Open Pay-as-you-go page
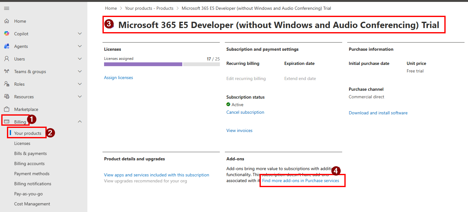 pyautogui.click(x=28, y=194)
